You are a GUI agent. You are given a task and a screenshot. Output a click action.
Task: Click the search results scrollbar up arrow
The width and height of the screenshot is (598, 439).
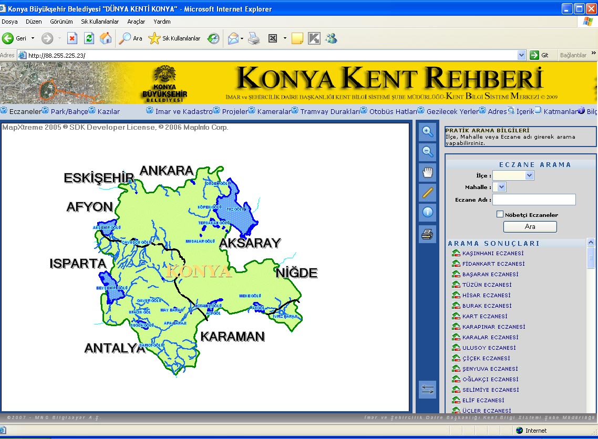pyautogui.click(x=591, y=243)
